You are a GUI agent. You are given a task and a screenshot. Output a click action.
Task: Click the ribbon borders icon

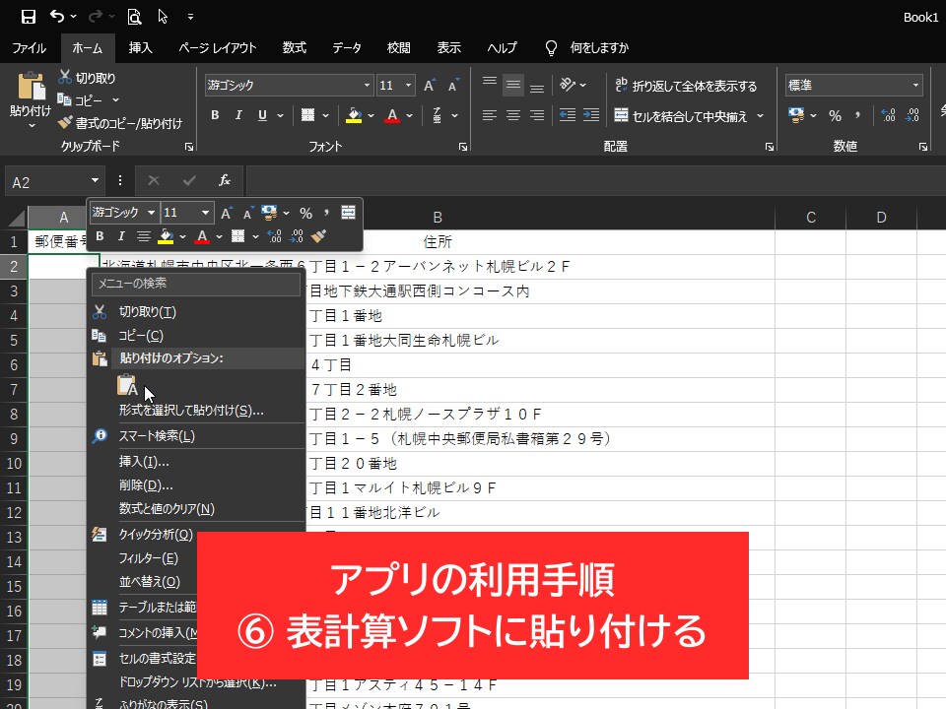[307, 114]
